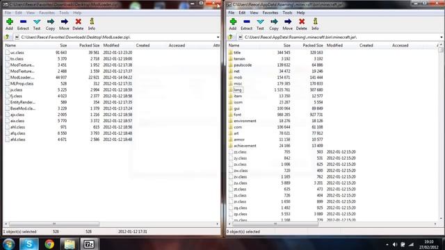Click the 7-Zip taskbar icon
The image size is (445, 250).
click(89, 244)
